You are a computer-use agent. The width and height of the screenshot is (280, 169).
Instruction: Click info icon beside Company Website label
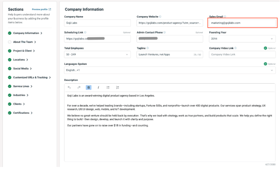160,17
